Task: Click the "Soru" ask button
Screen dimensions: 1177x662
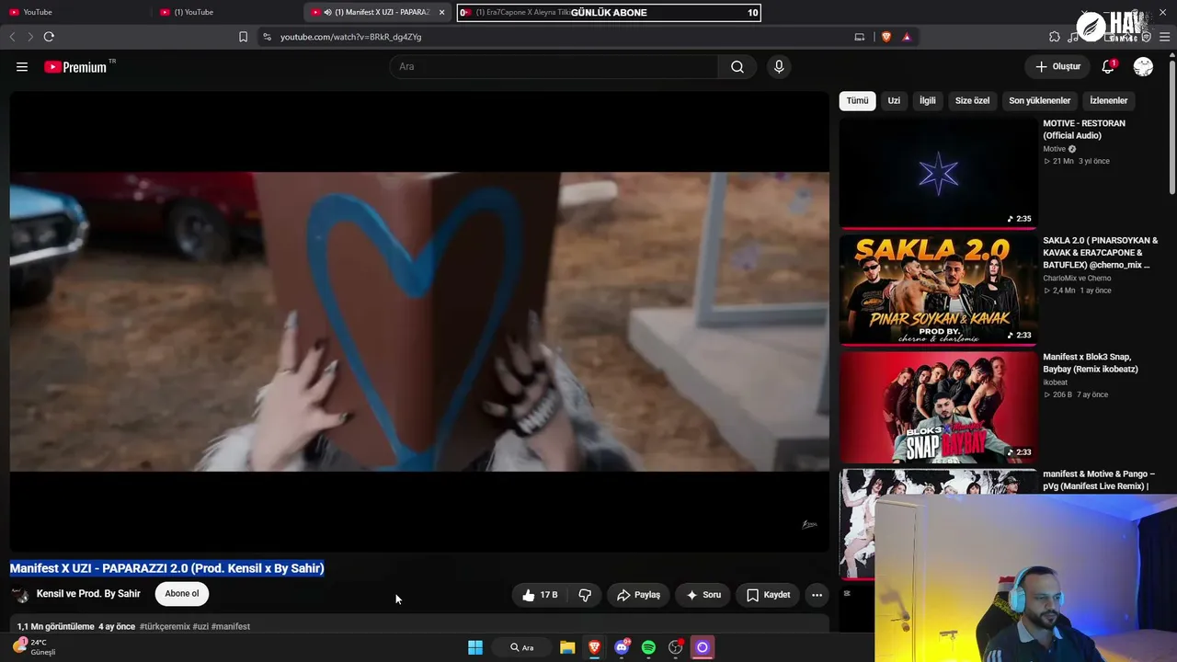Action: pyautogui.click(x=703, y=595)
